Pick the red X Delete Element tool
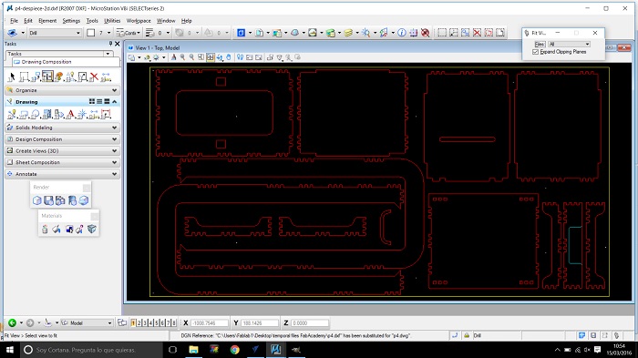 pyautogui.click(x=94, y=77)
